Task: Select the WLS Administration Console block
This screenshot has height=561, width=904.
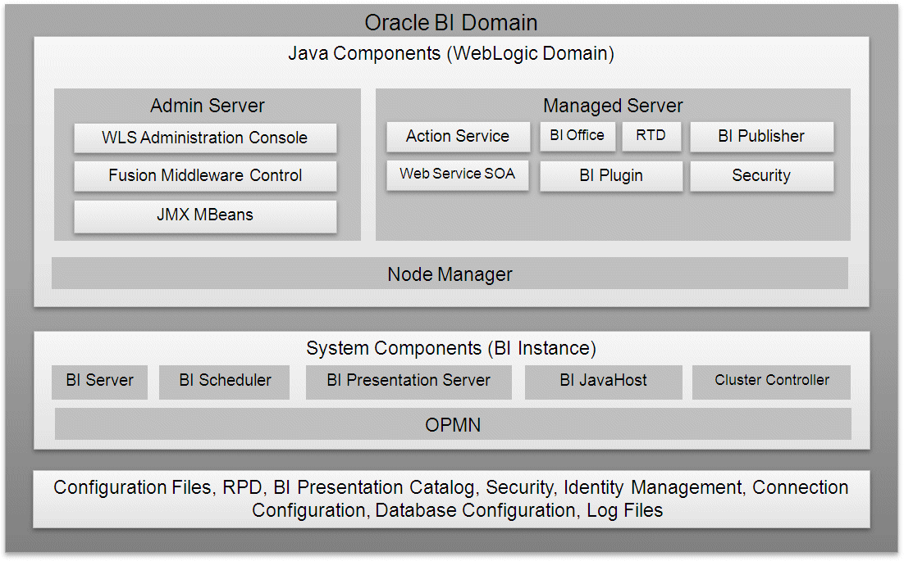Action: (205, 138)
